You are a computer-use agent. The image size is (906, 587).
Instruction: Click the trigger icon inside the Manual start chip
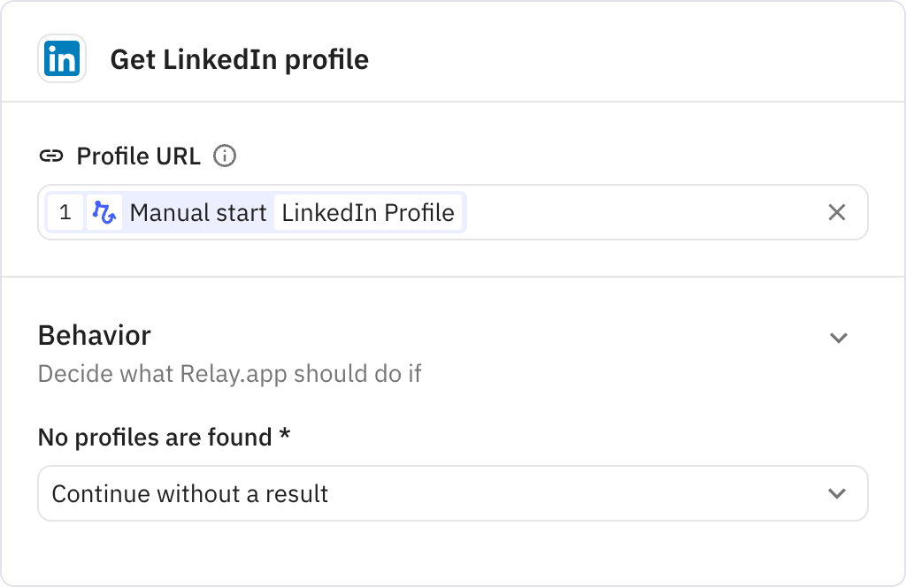(105, 212)
